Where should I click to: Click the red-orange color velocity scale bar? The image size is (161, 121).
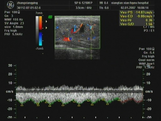(41, 23)
